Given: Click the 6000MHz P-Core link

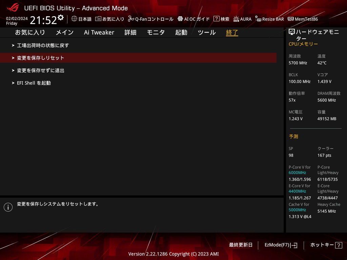Looking at the screenshot, I should click(x=298, y=173).
